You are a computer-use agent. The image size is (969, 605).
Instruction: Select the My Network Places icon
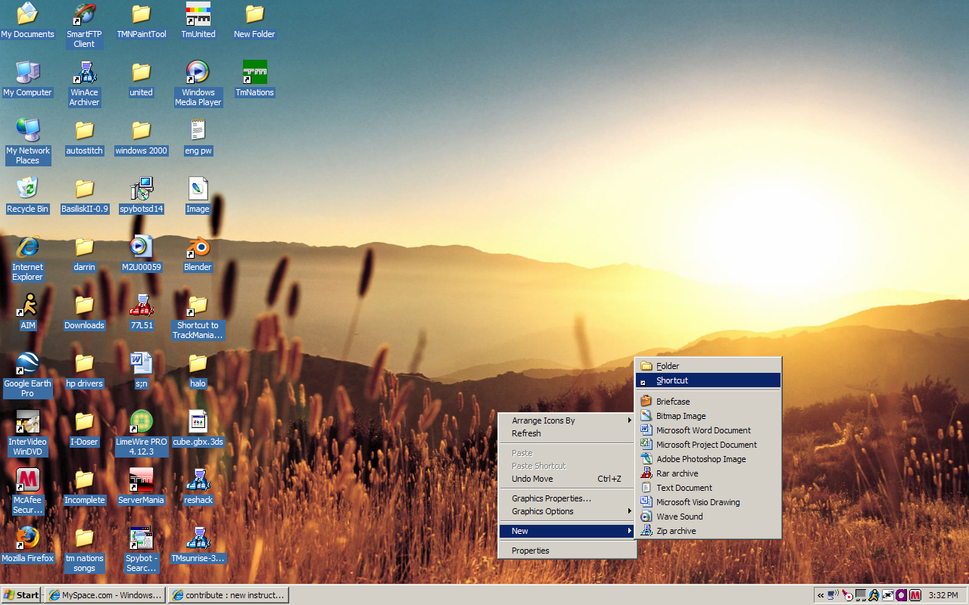coord(27,141)
